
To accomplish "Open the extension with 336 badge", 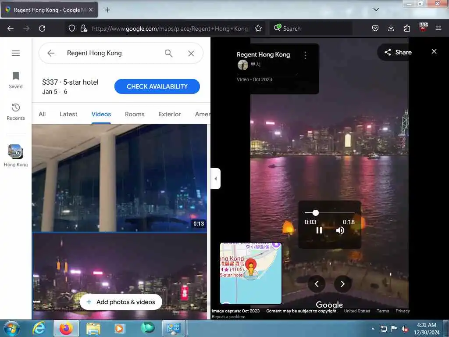I will (x=423, y=27).
